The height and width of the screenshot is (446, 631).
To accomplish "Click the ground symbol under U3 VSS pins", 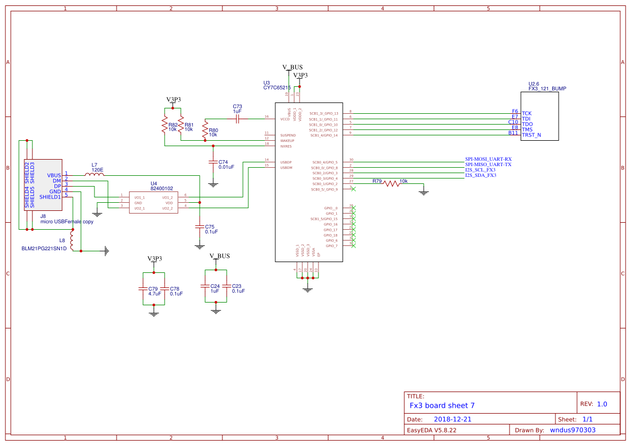I will (x=308, y=289).
